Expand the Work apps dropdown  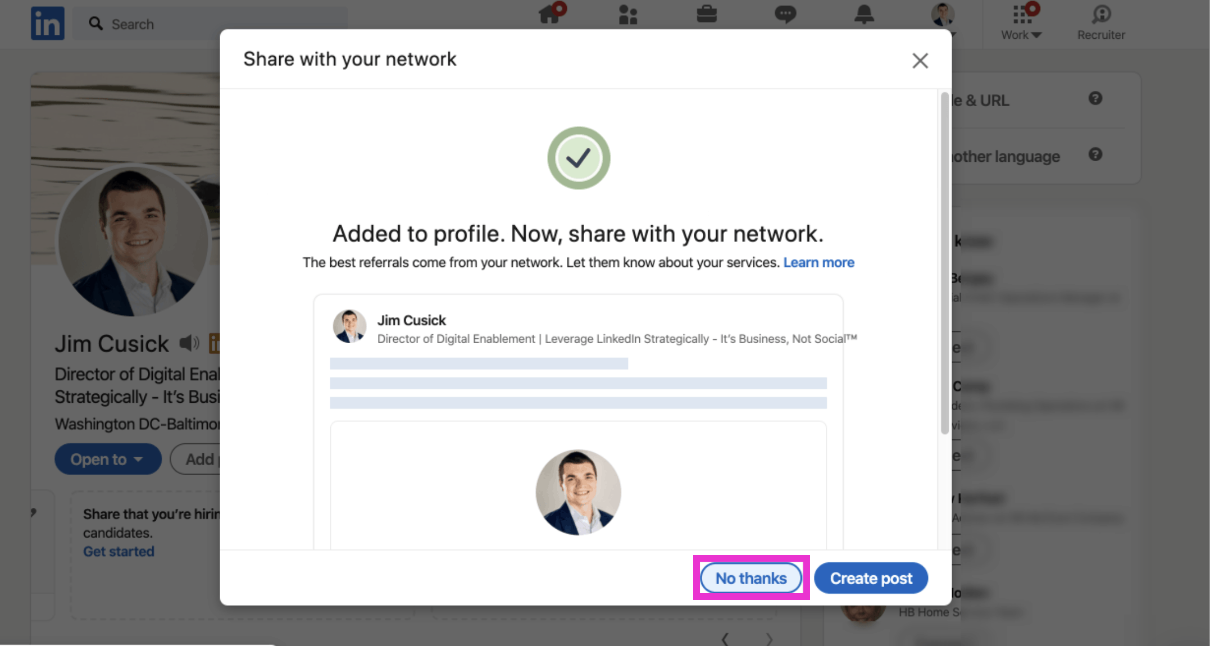tap(1022, 22)
